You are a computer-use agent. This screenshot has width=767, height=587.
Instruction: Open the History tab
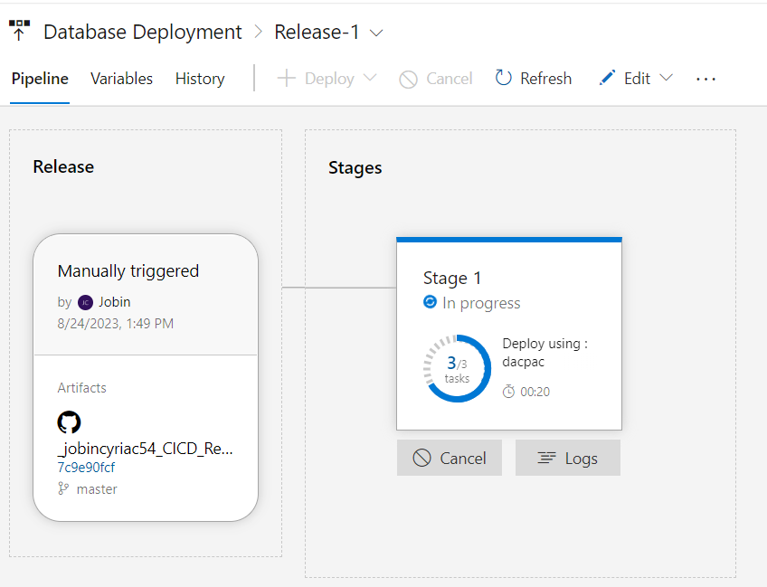(200, 79)
